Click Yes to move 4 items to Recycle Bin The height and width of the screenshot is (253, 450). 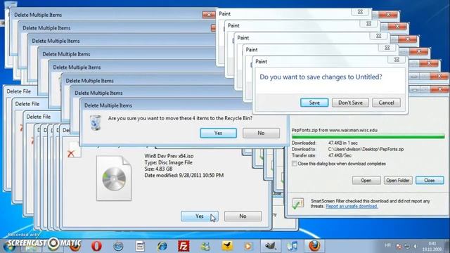[x=218, y=133]
